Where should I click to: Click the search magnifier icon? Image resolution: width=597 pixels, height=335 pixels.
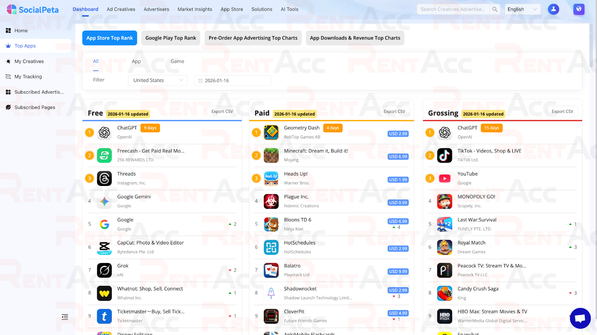click(495, 9)
